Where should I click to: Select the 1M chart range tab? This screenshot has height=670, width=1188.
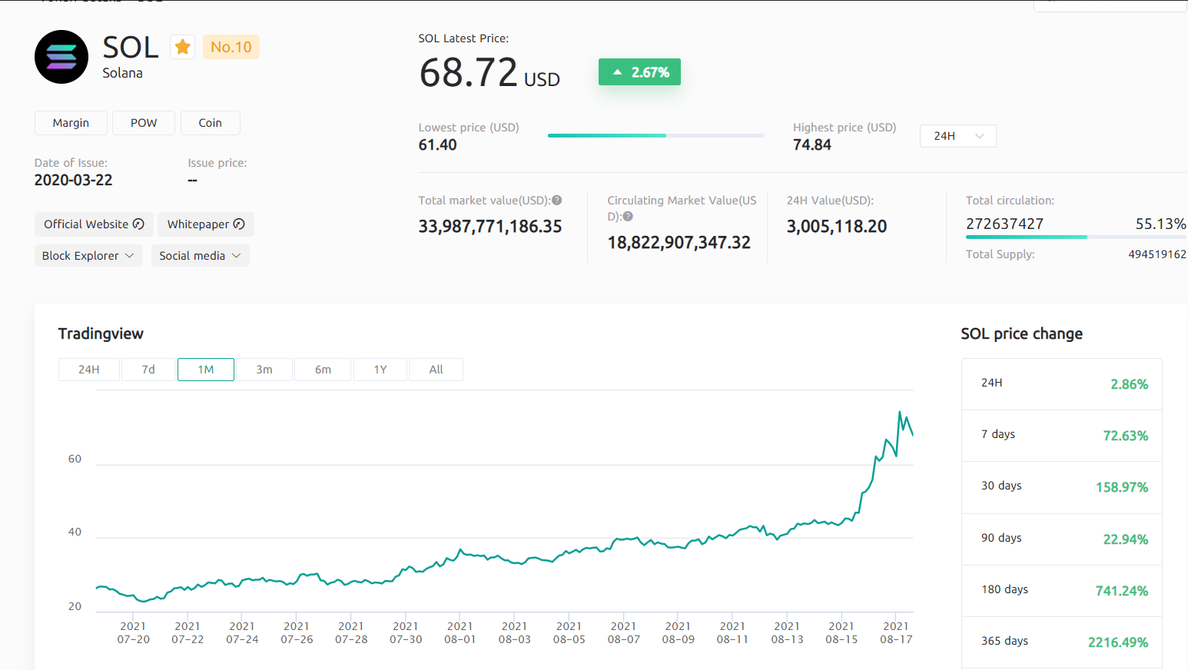pos(206,370)
